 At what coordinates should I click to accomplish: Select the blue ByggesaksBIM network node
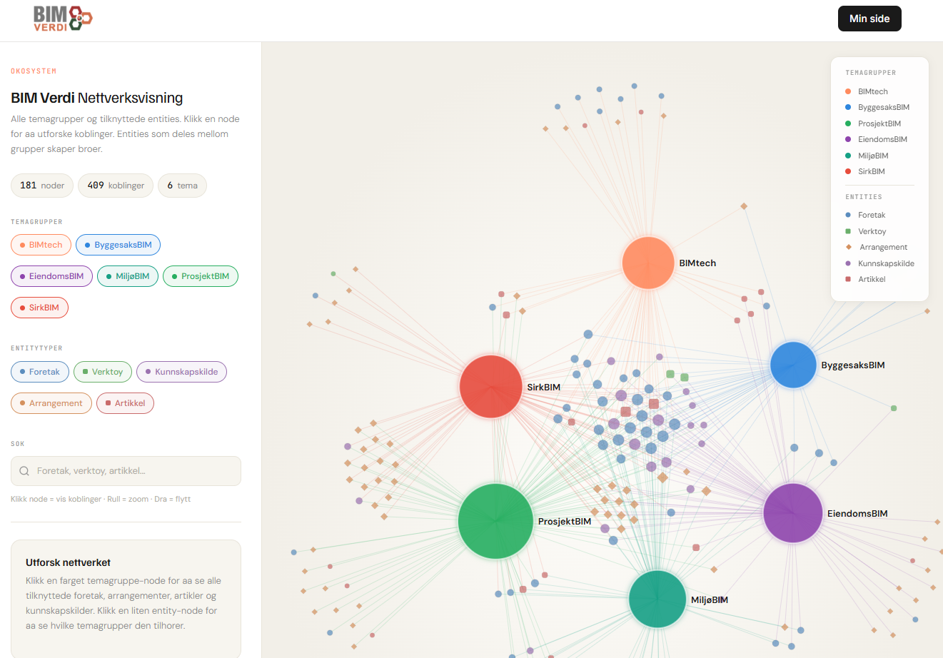793,365
